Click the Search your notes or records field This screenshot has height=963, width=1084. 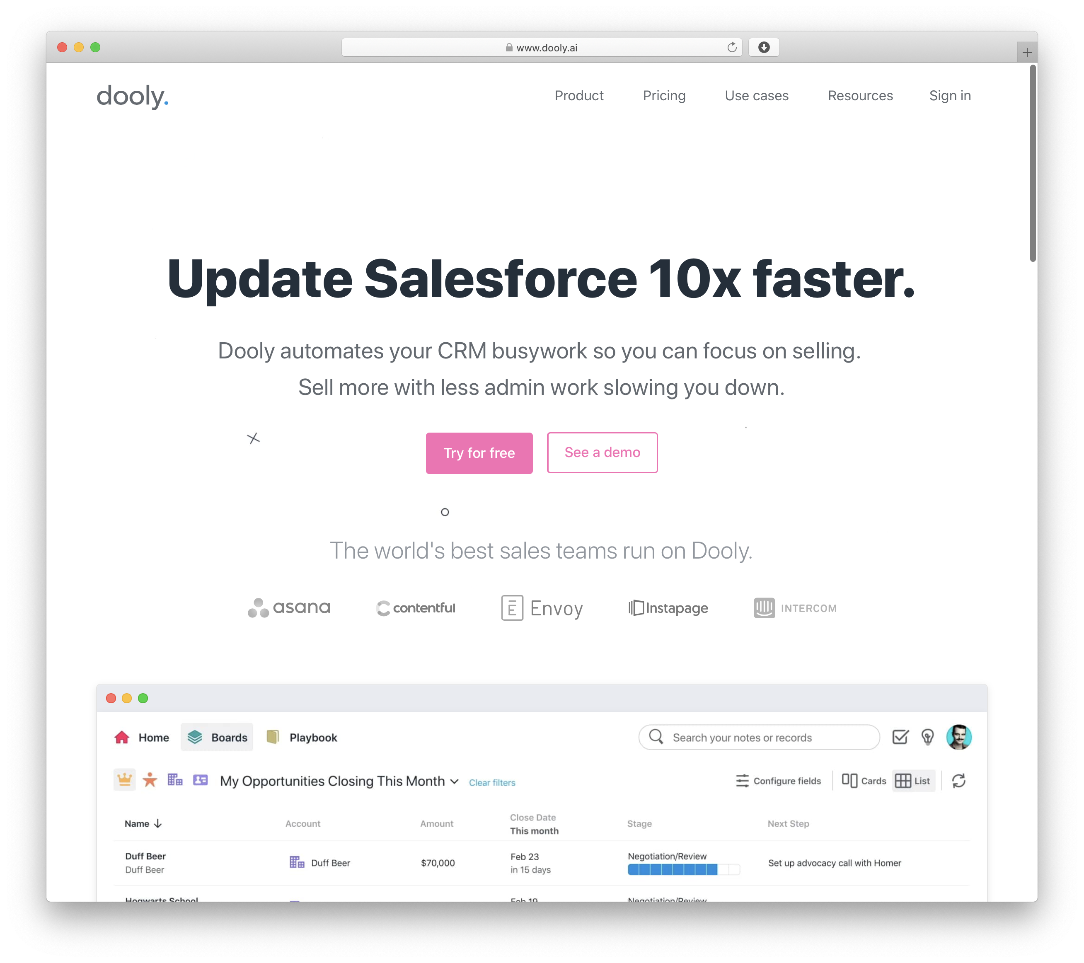[759, 737]
